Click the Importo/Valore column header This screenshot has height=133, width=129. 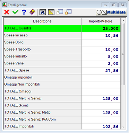coord(101,21)
